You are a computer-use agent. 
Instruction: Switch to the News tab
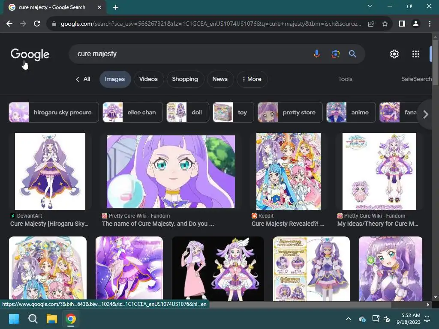point(220,79)
